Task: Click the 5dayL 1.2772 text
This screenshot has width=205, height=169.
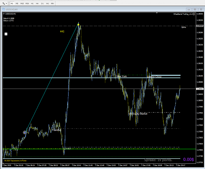Action: pyautogui.click(x=9, y=21)
